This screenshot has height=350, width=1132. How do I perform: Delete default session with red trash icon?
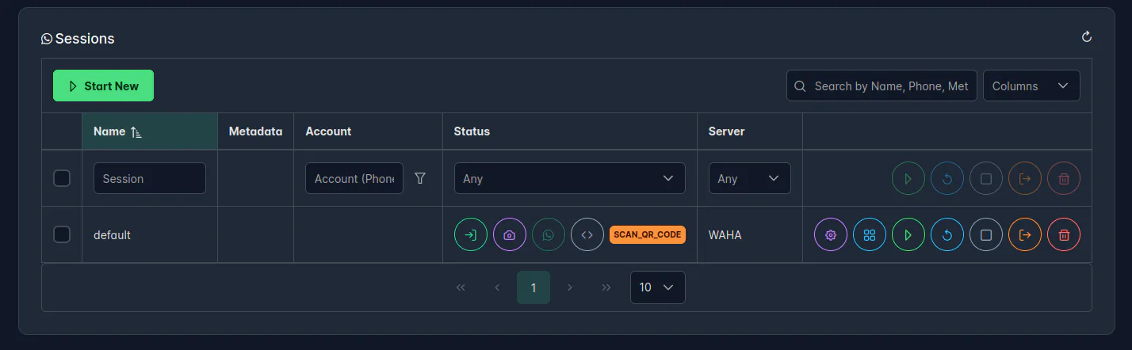click(x=1064, y=234)
